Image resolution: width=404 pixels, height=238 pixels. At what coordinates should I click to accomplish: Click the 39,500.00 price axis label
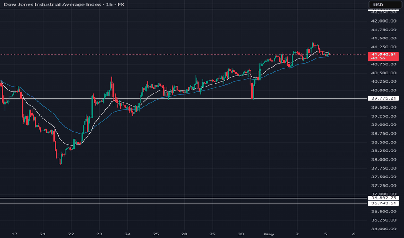coord(384,107)
